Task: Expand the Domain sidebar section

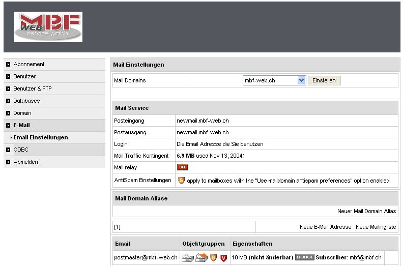Action: click(x=22, y=113)
